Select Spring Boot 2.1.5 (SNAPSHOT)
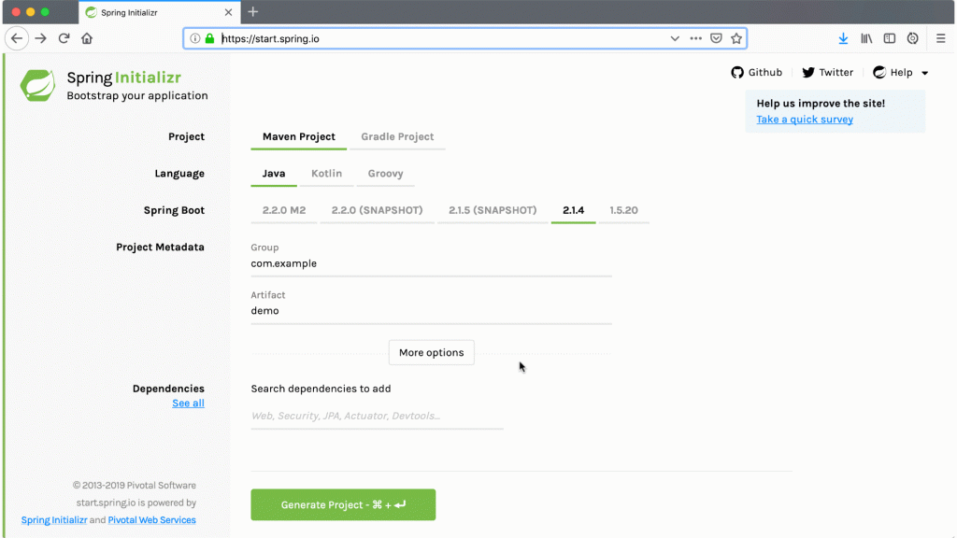This screenshot has width=957, height=538. pos(493,210)
